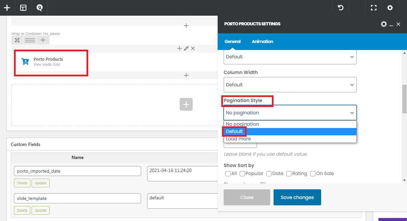Prepend element with plus above Porto Products
Viewport: 407px width, 221px height.
tap(179, 48)
